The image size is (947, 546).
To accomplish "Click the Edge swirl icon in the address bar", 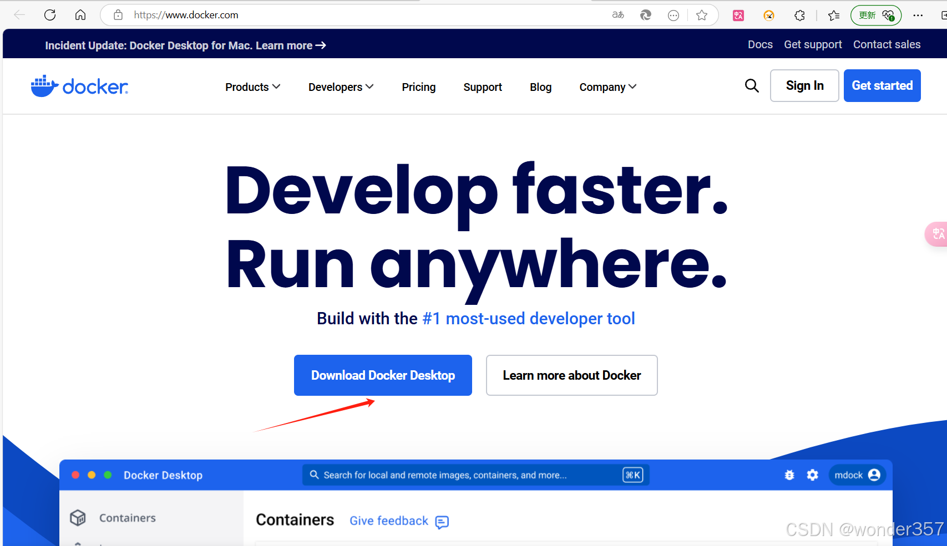I will [x=646, y=15].
